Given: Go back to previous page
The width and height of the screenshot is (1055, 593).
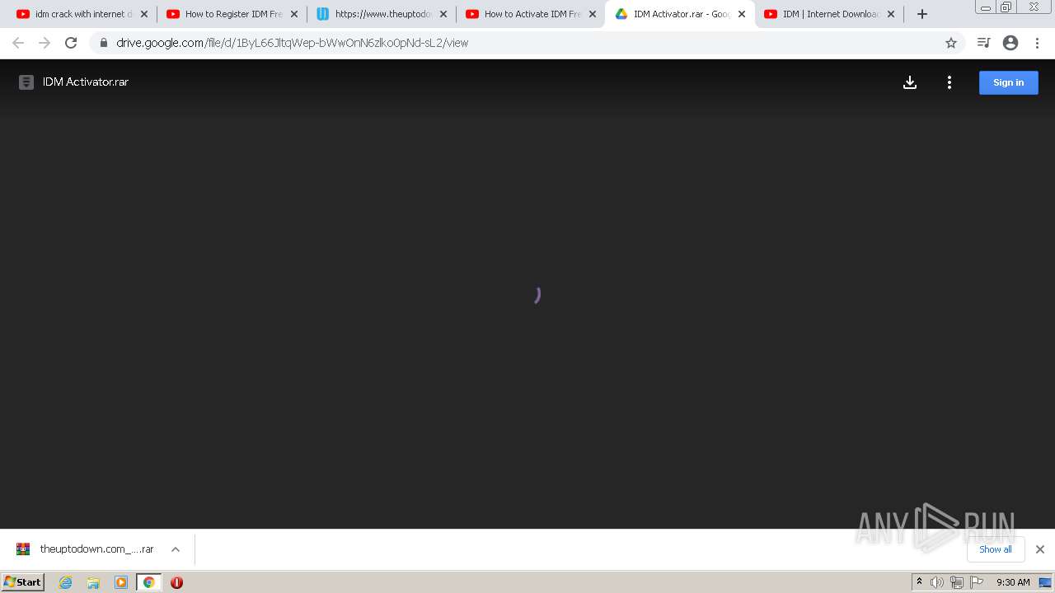Looking at the screenshot, I should (18, 43).
